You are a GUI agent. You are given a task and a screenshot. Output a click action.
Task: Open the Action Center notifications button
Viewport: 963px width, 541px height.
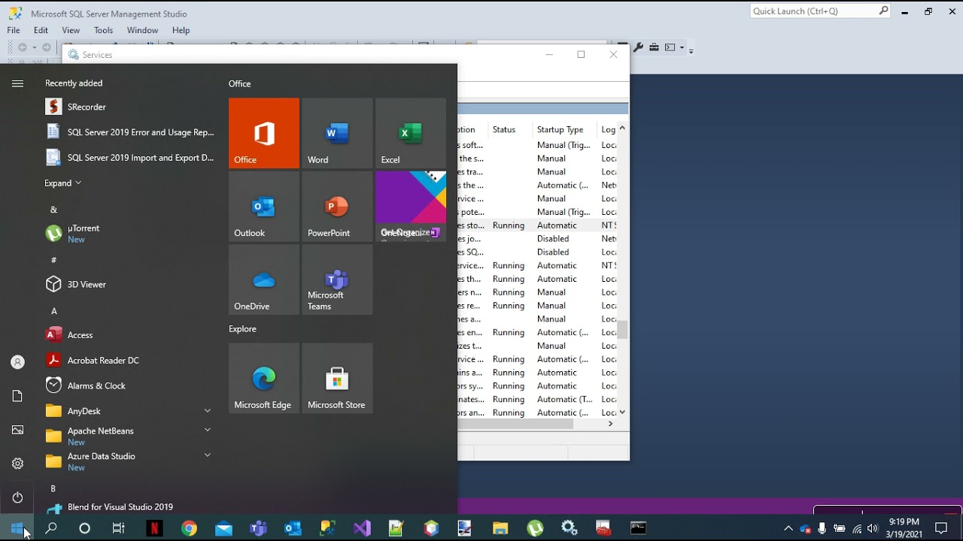coord(940,528)
